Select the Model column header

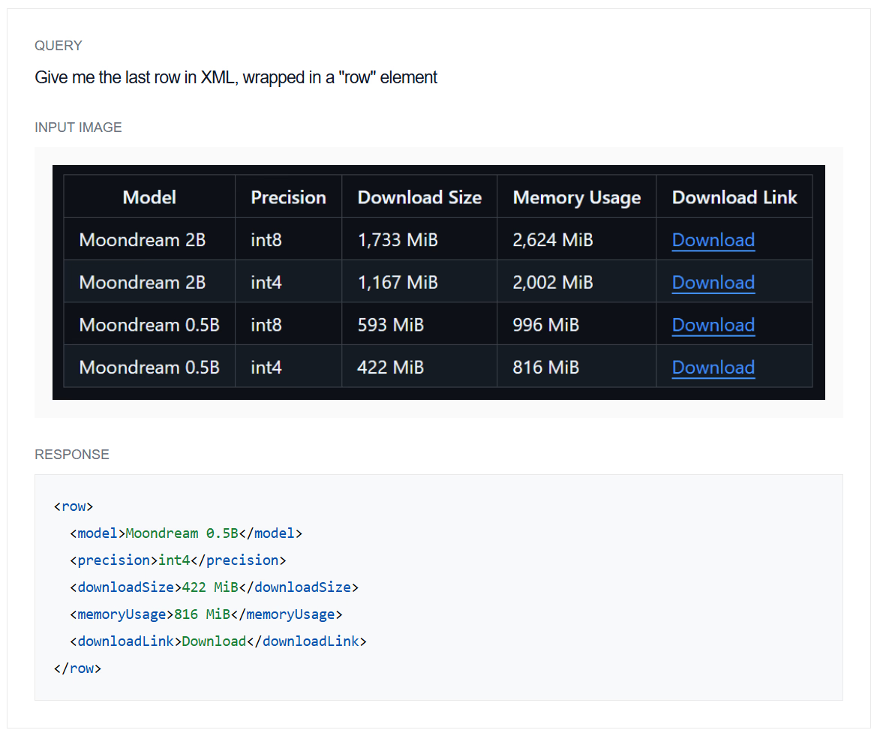(x=149, y=197)
